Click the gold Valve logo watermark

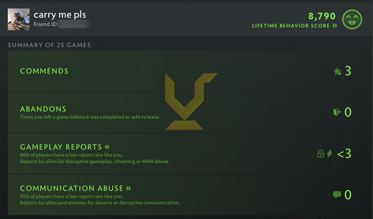pyautogui.click(x=191, y=101)
